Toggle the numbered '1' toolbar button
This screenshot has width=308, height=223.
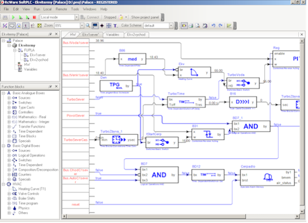tap(25, 26)
